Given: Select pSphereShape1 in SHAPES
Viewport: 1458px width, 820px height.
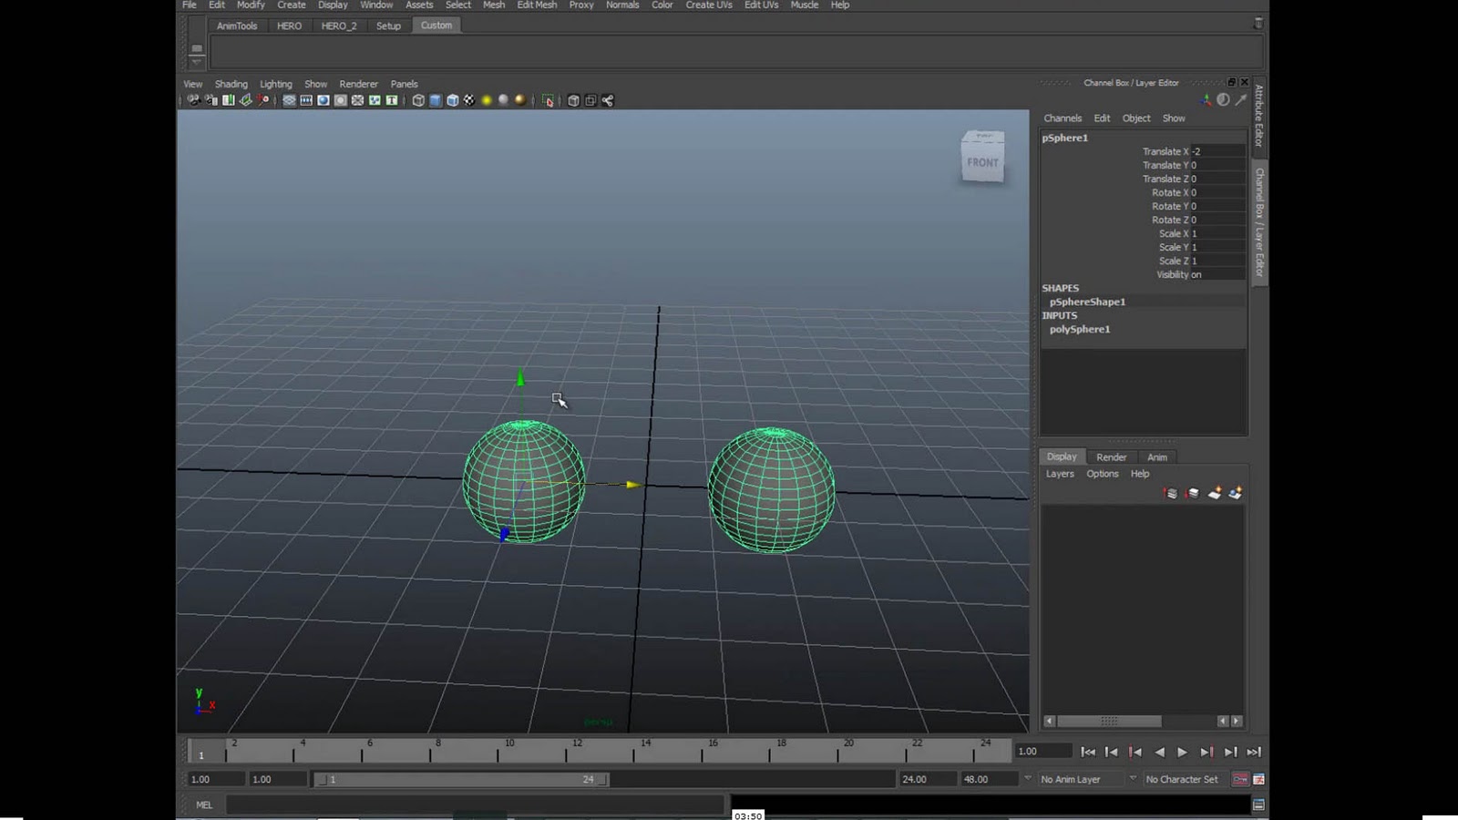Looking at the screenshot, I should click(1087, 302).
